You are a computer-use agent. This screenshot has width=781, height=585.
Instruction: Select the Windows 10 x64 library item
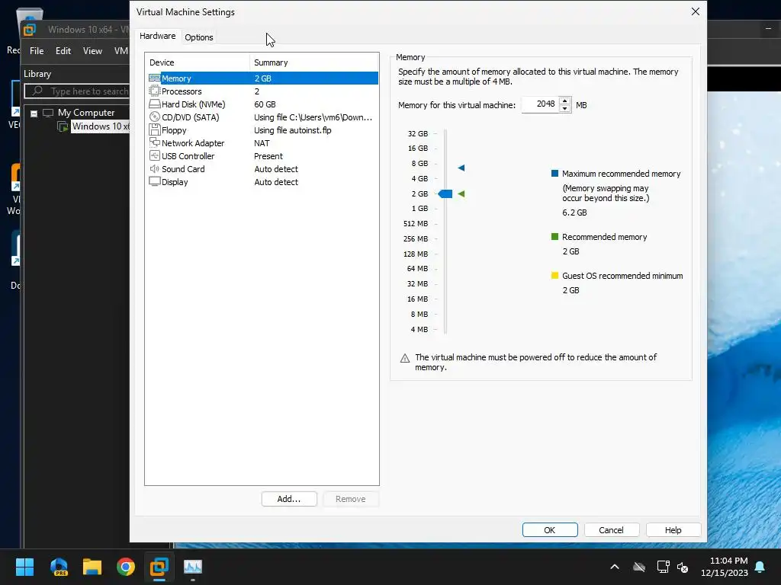(x=100, y=126)
